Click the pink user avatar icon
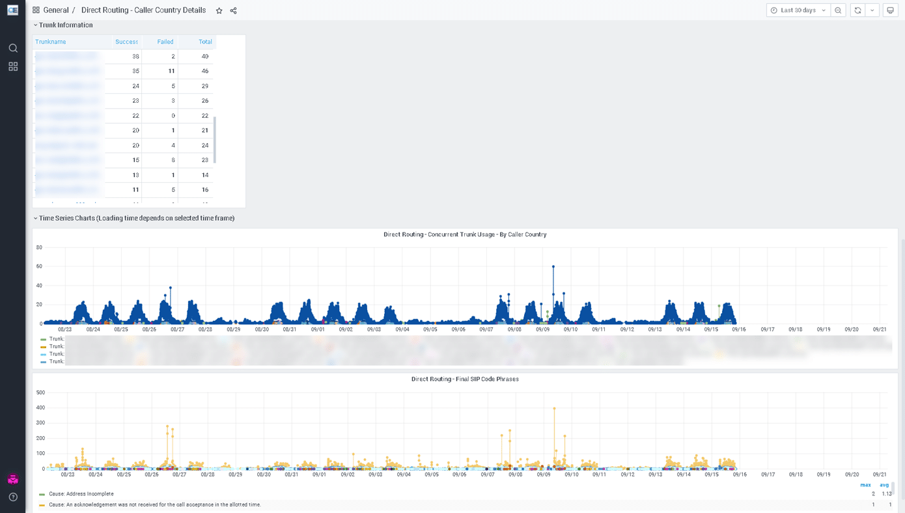 (13, 479)
